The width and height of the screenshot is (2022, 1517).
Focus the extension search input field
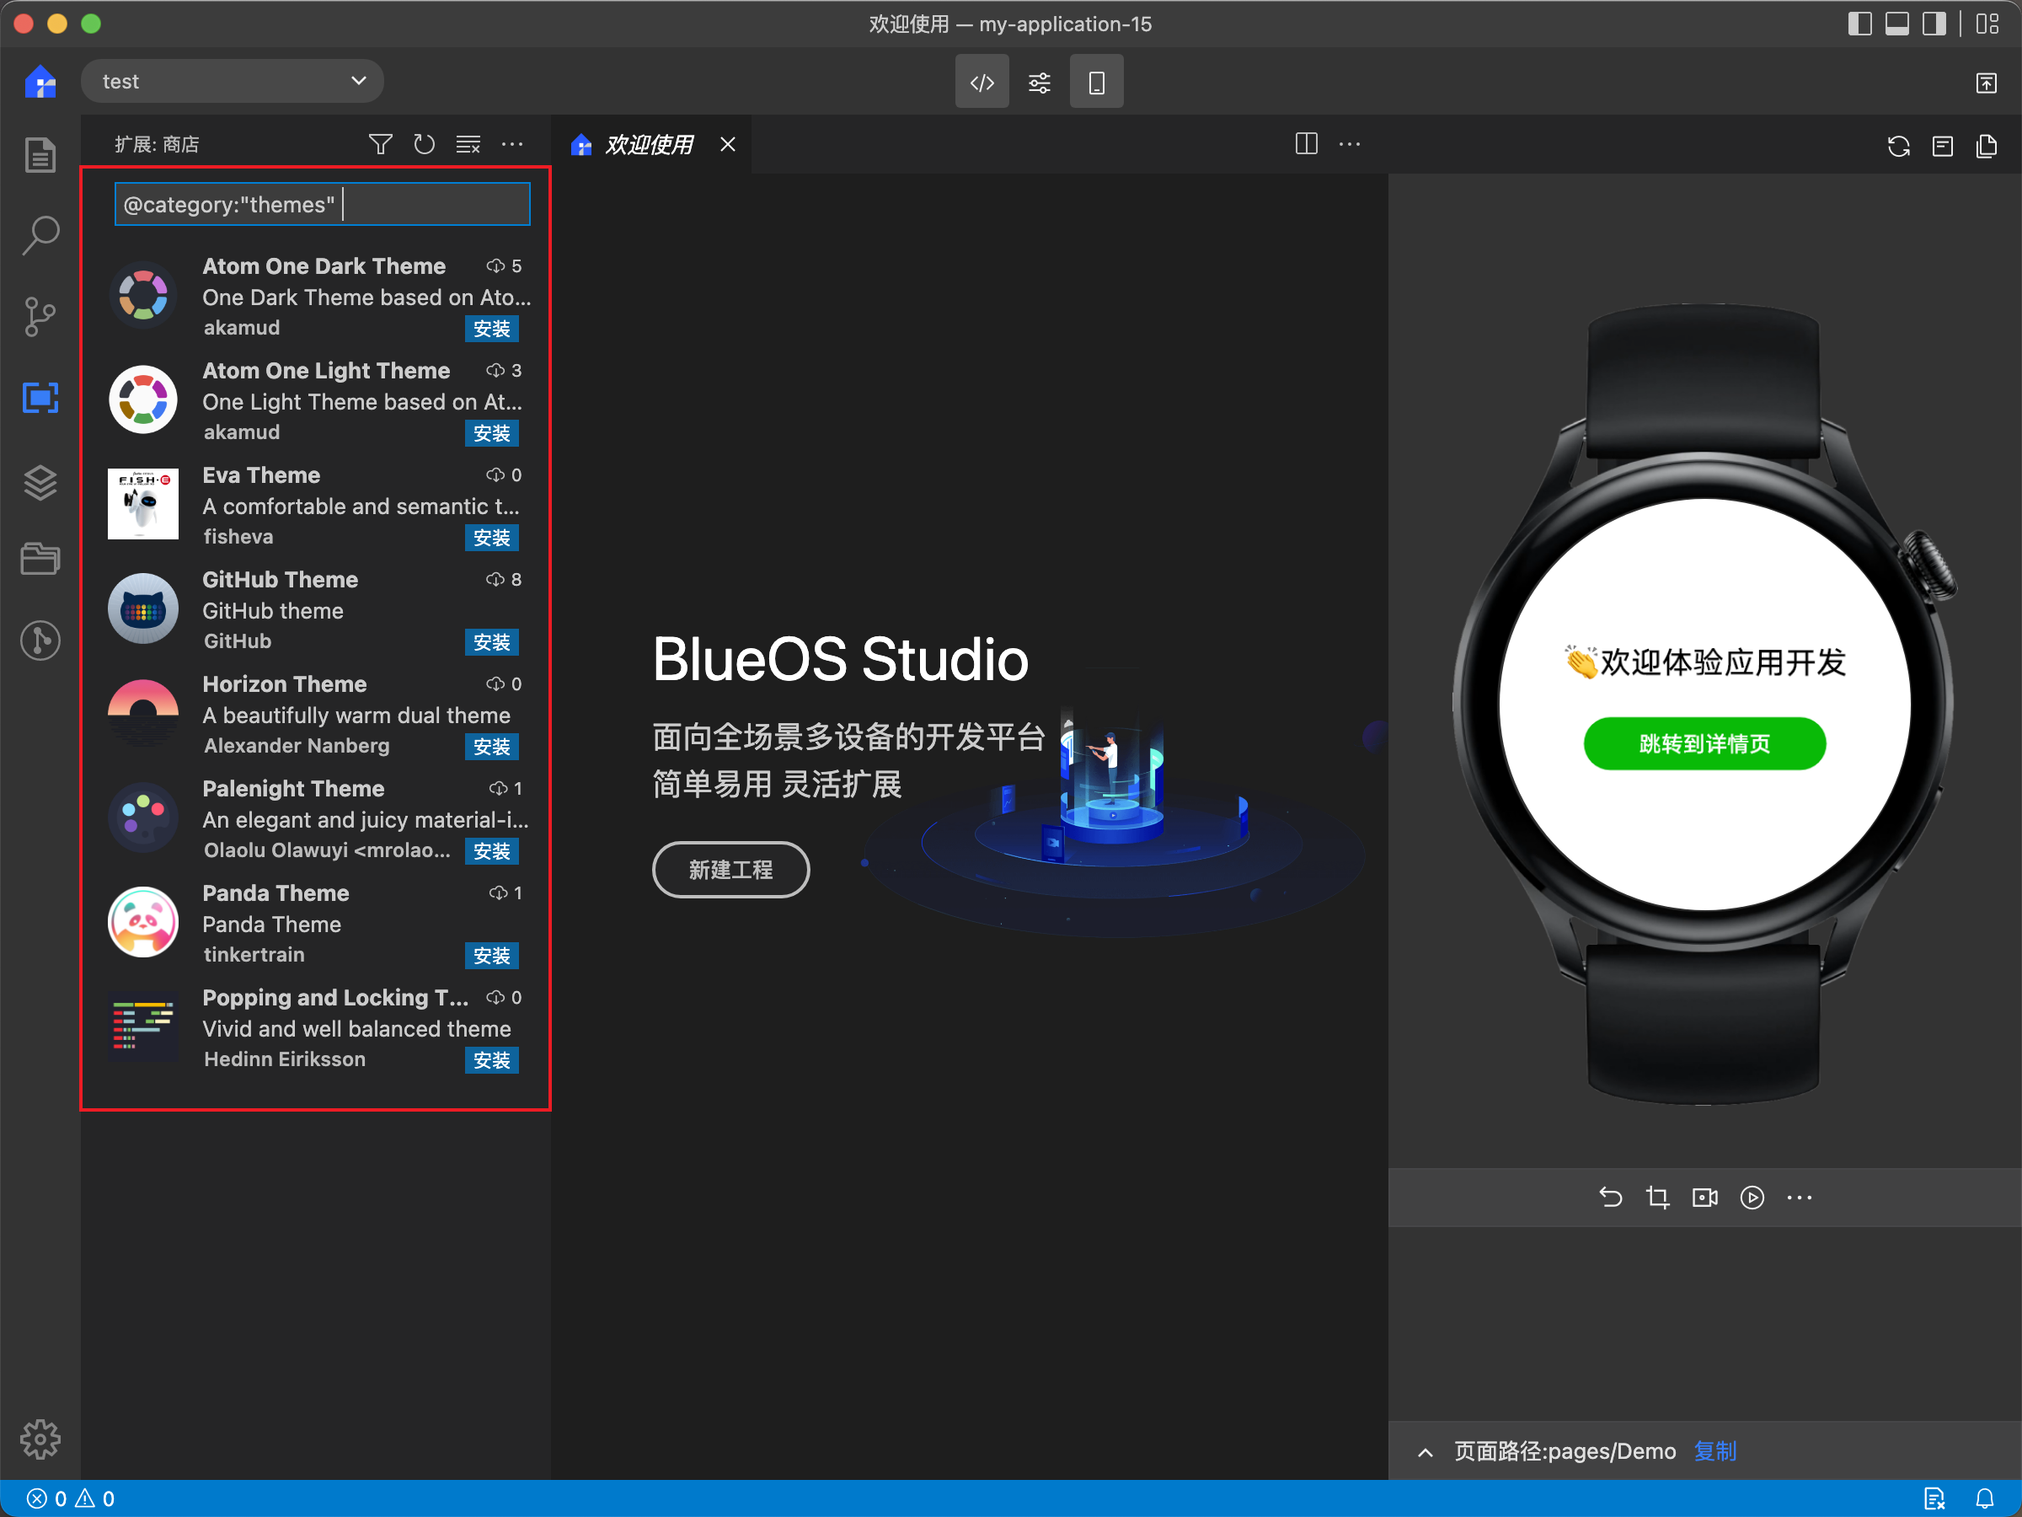coord(322,204)
